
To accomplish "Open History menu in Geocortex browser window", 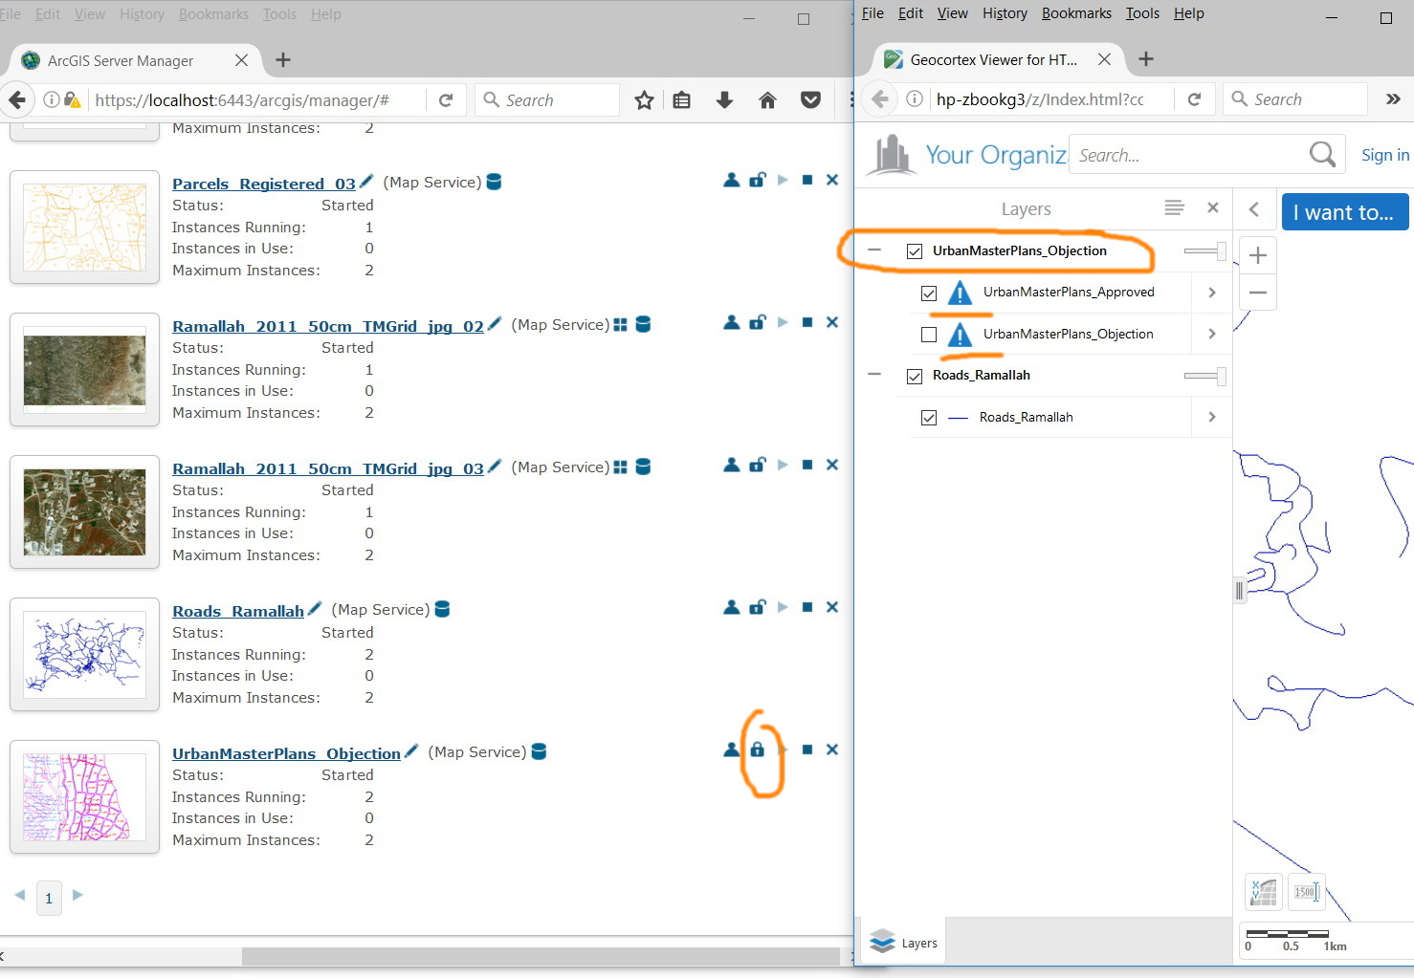I will click(x=1005, y=13).
